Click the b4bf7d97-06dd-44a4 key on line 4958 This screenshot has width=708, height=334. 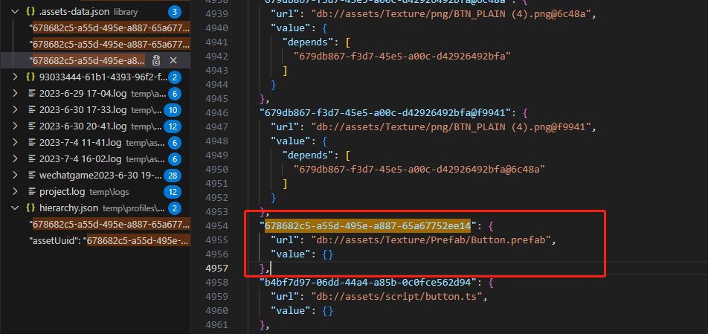[367, 283]
